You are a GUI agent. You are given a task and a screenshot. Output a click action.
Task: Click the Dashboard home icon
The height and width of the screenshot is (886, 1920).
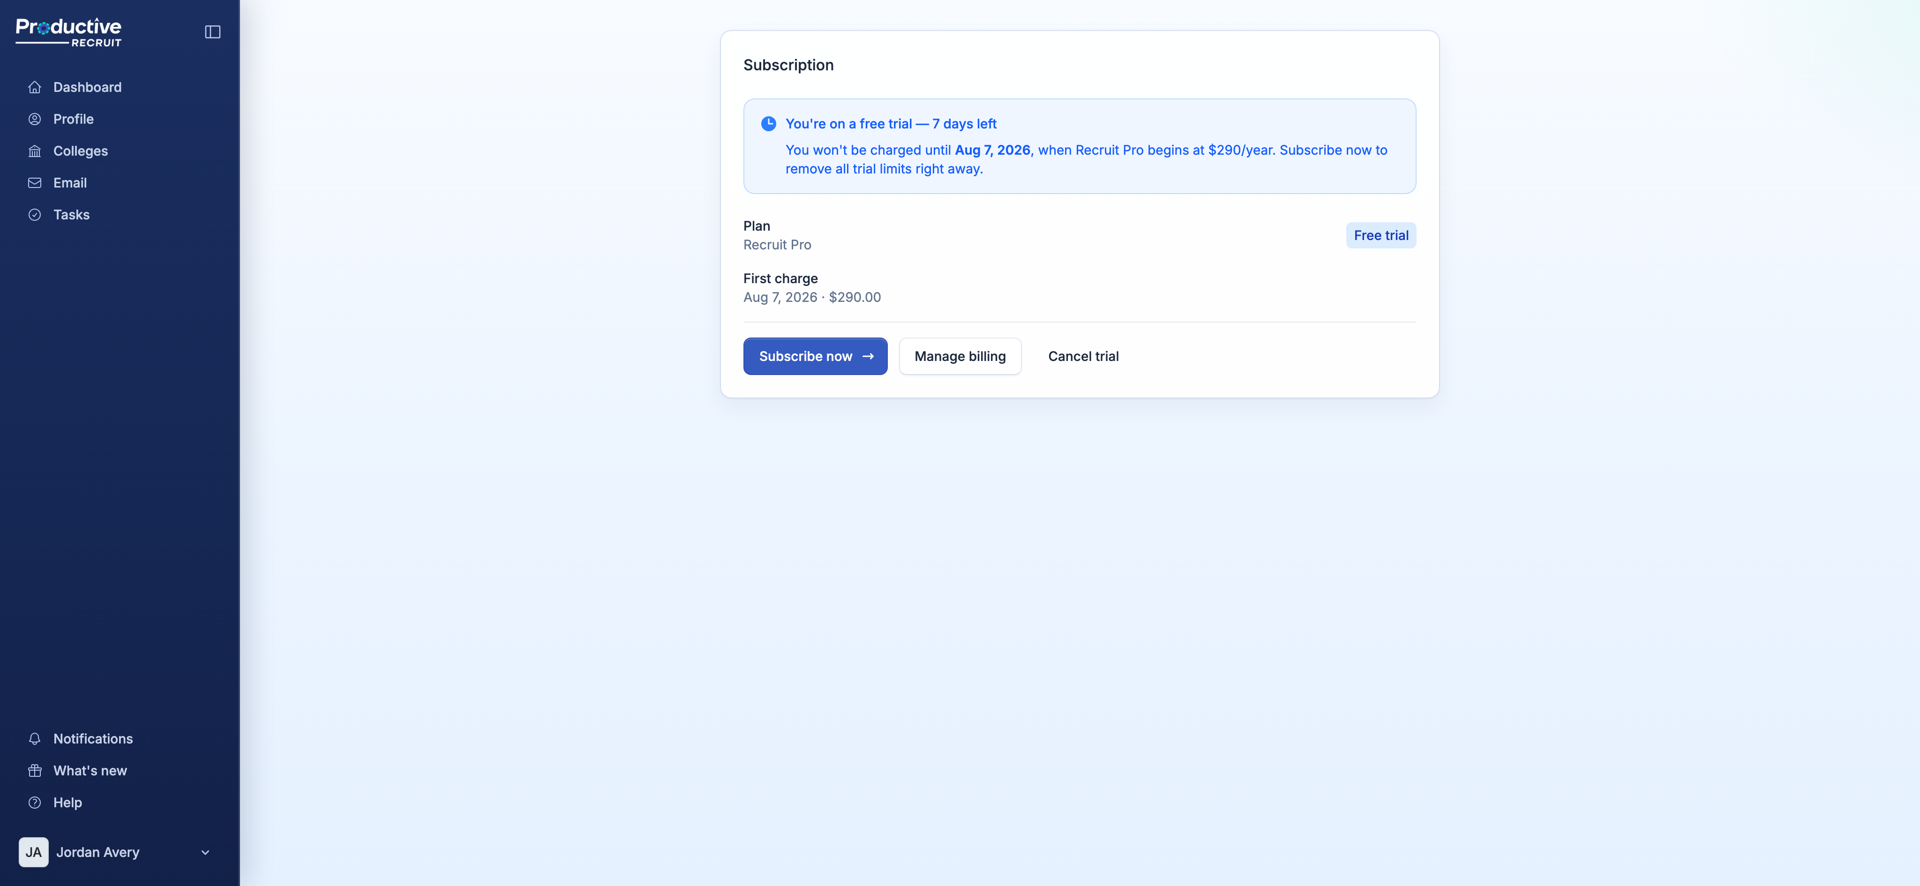click(x=34, y=87)
